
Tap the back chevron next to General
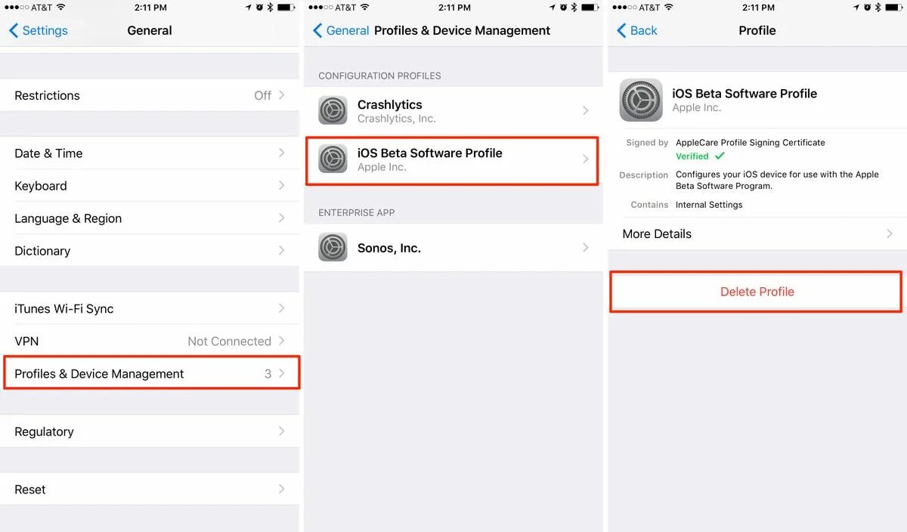tap(317, 30)
